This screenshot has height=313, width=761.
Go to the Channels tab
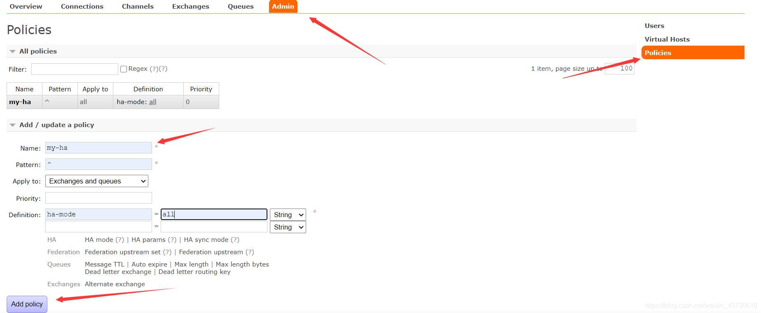(138, 7)
